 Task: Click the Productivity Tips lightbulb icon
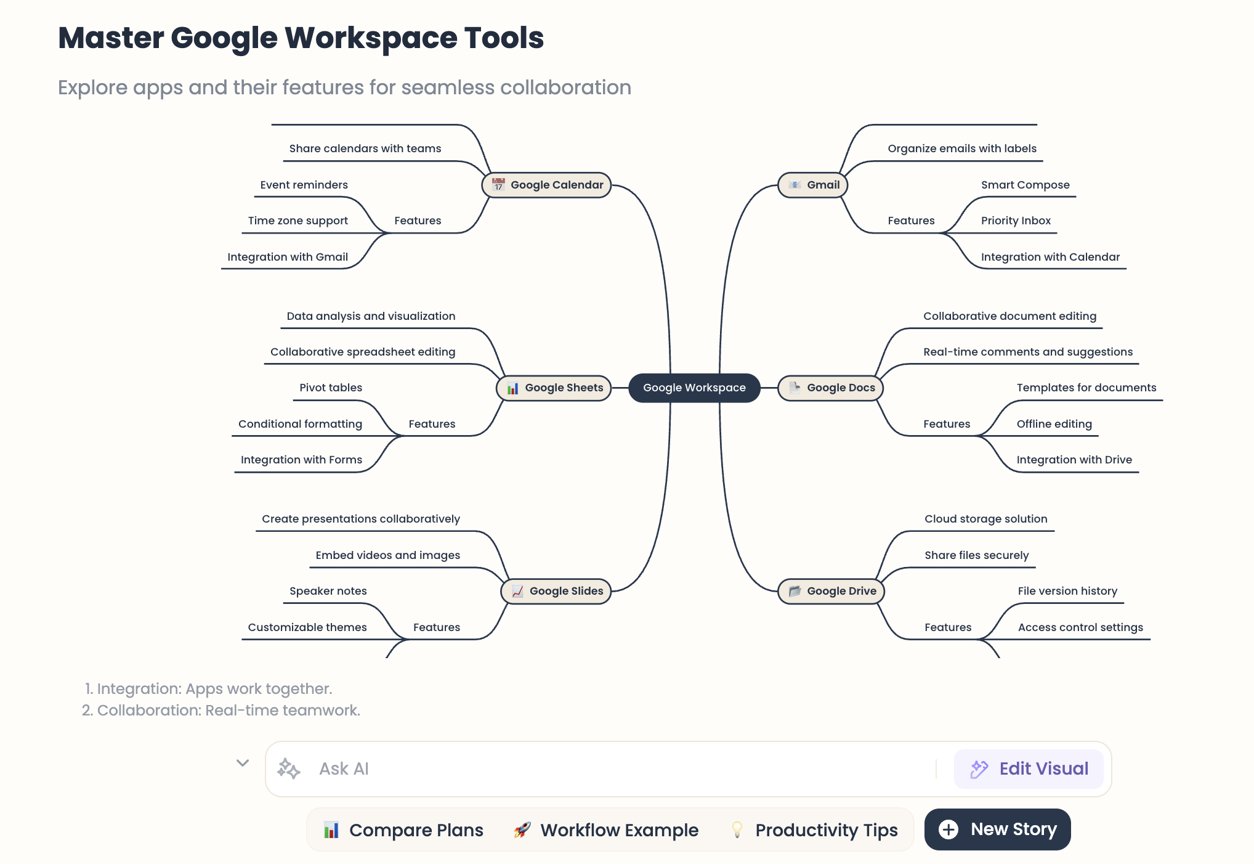point(737,830)
